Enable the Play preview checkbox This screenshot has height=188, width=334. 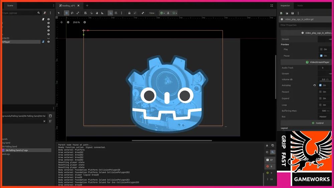(x=321, y=49)
